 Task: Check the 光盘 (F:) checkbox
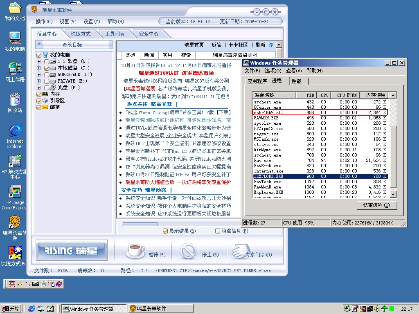pyautogui.click(x=47, y=87)
